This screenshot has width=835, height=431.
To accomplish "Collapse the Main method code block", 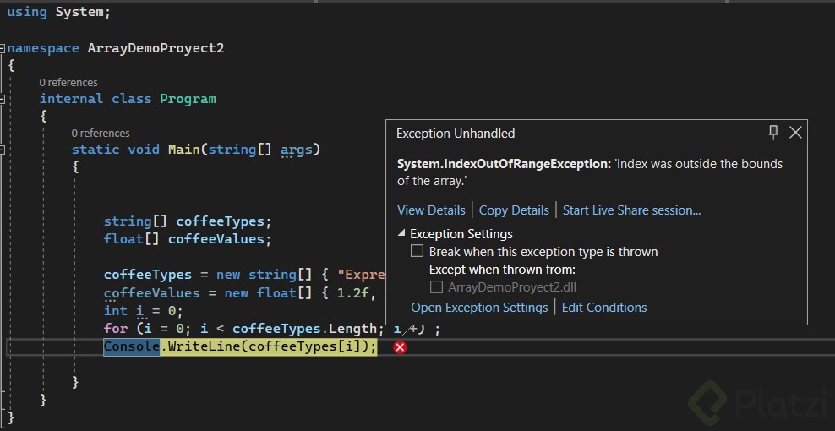I will [3, 150].
